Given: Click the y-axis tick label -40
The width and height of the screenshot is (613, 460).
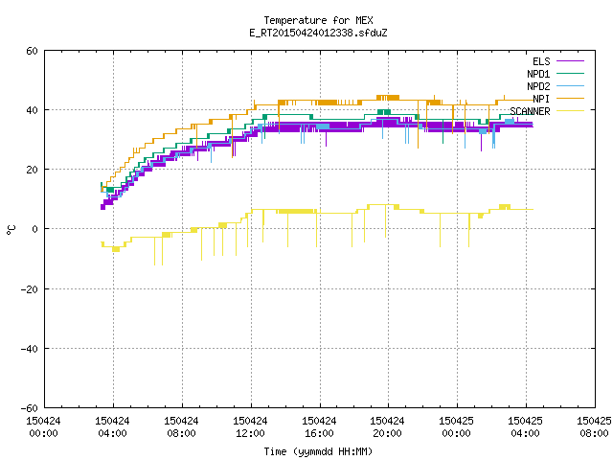Looking at the screenshot, I should (30, 349).
